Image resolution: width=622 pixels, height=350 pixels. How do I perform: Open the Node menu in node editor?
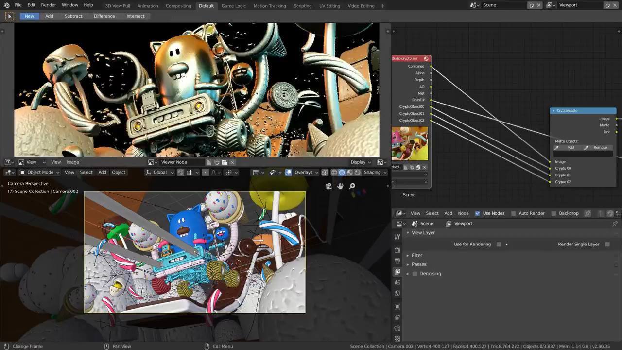(x=463, y=213)
